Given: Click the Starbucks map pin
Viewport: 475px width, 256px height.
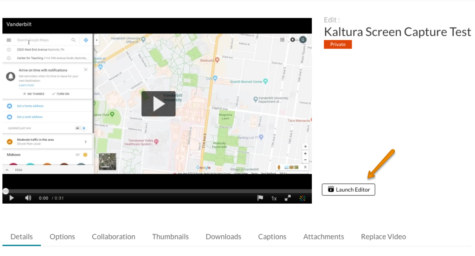Looking at the screenshot, I should (x=217, y=60).
